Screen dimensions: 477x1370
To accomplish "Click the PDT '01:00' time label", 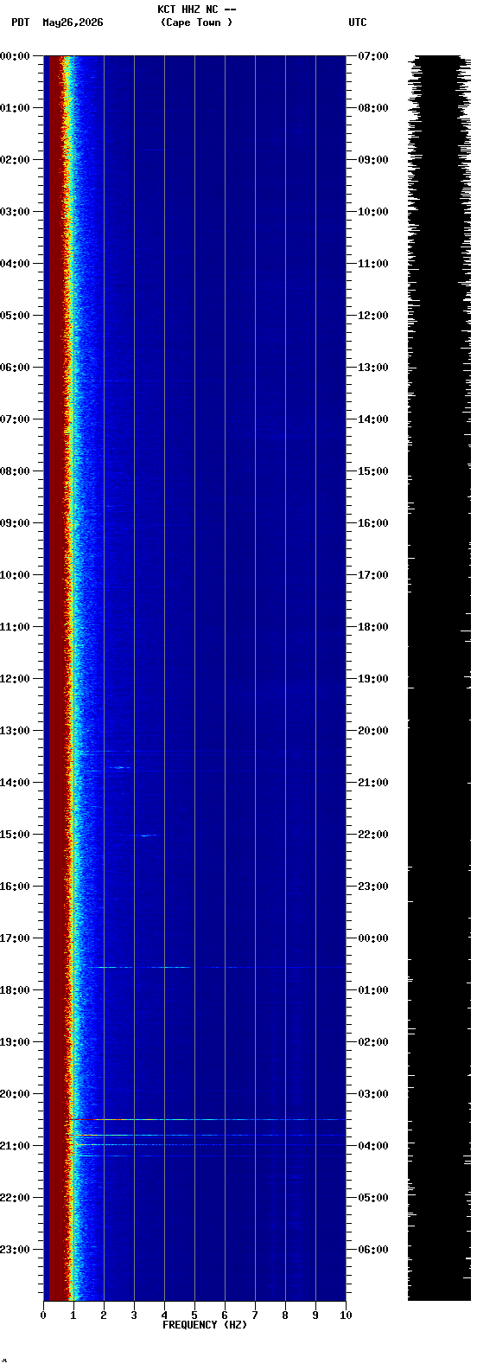I will point(16,108).
